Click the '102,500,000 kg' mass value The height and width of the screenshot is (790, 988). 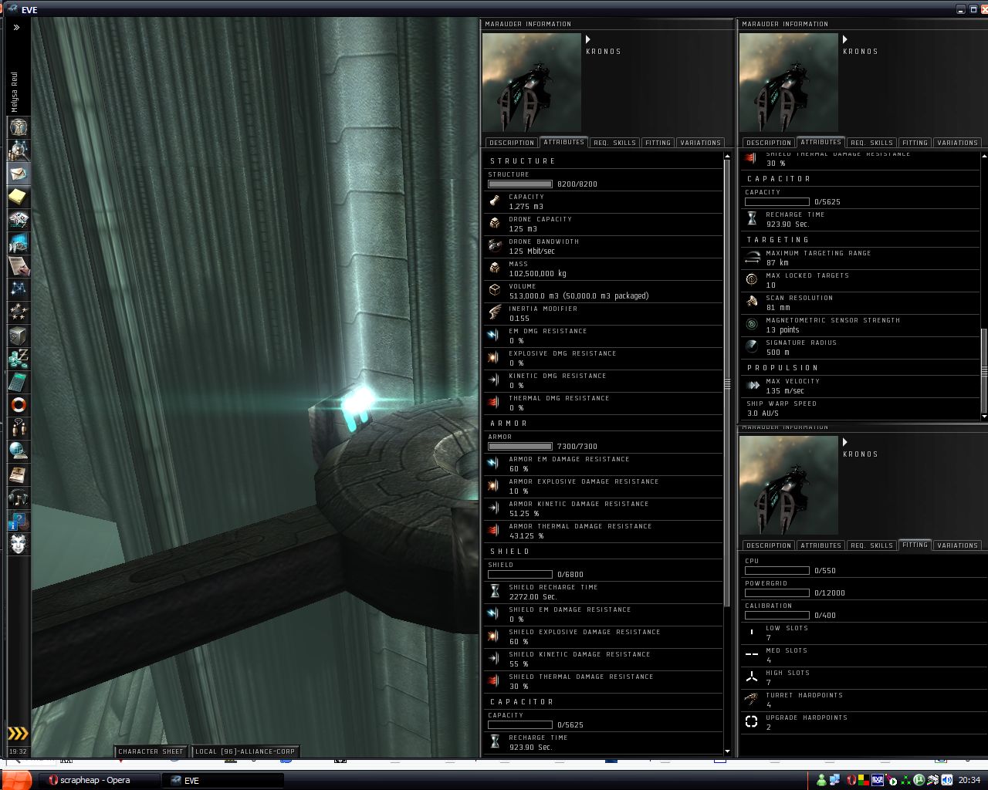coord(538,274)
